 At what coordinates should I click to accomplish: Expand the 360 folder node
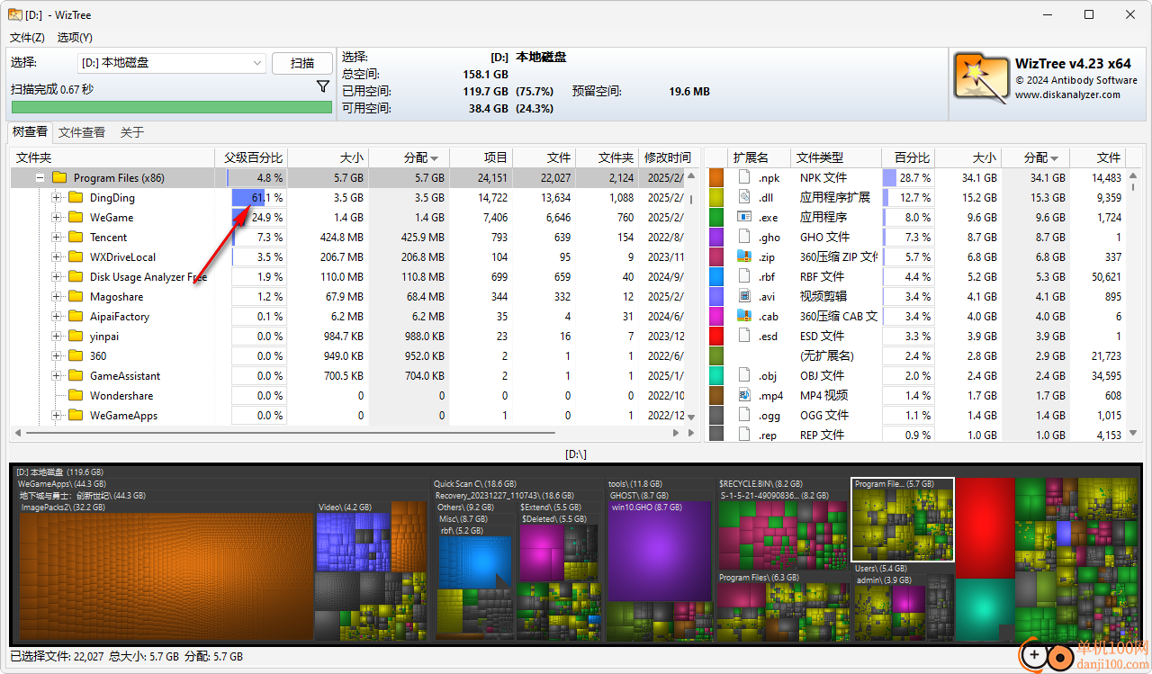click(56, 356)
